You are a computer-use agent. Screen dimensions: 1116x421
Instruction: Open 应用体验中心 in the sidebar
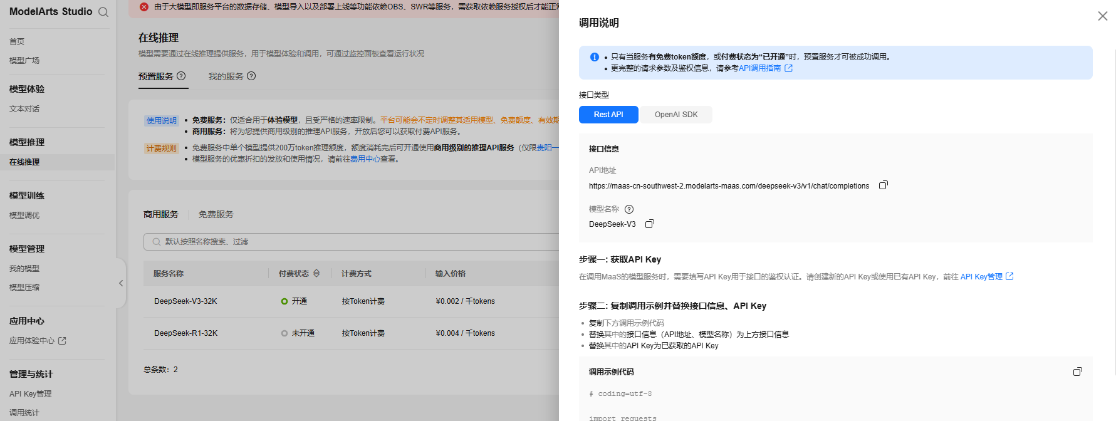(32, 341)
